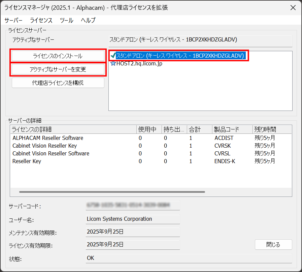The width and height of the screenshot is (302, 272).
Task: Click the 状態 field showing OK
Action: click(189, 258)
